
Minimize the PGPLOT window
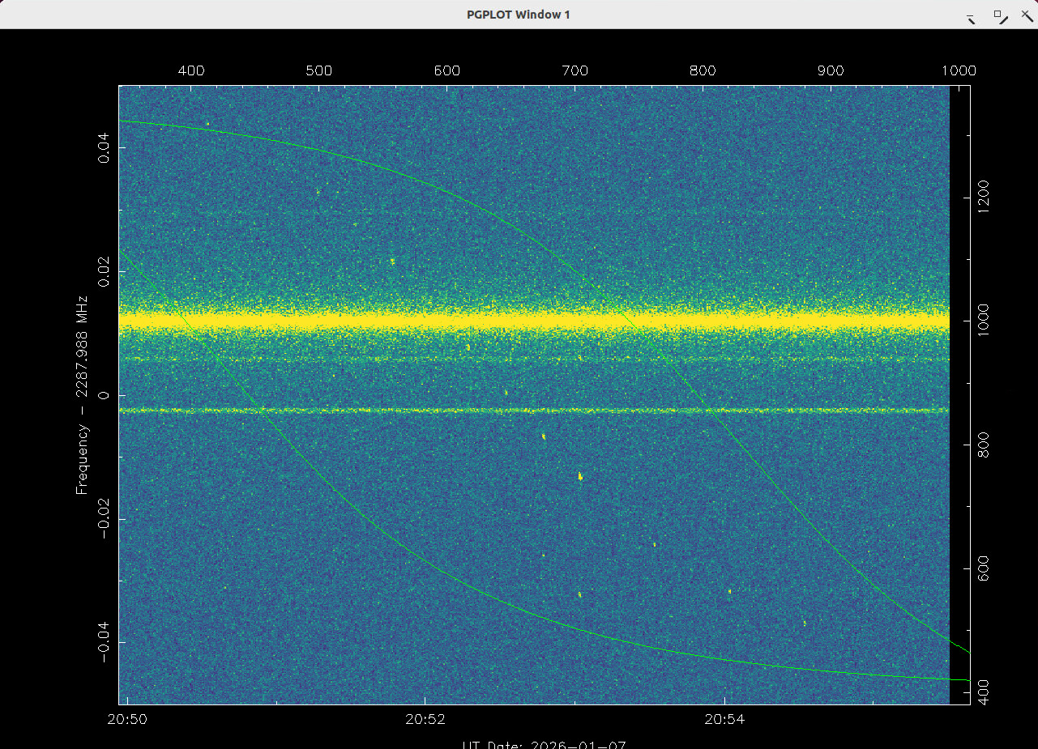971,16
